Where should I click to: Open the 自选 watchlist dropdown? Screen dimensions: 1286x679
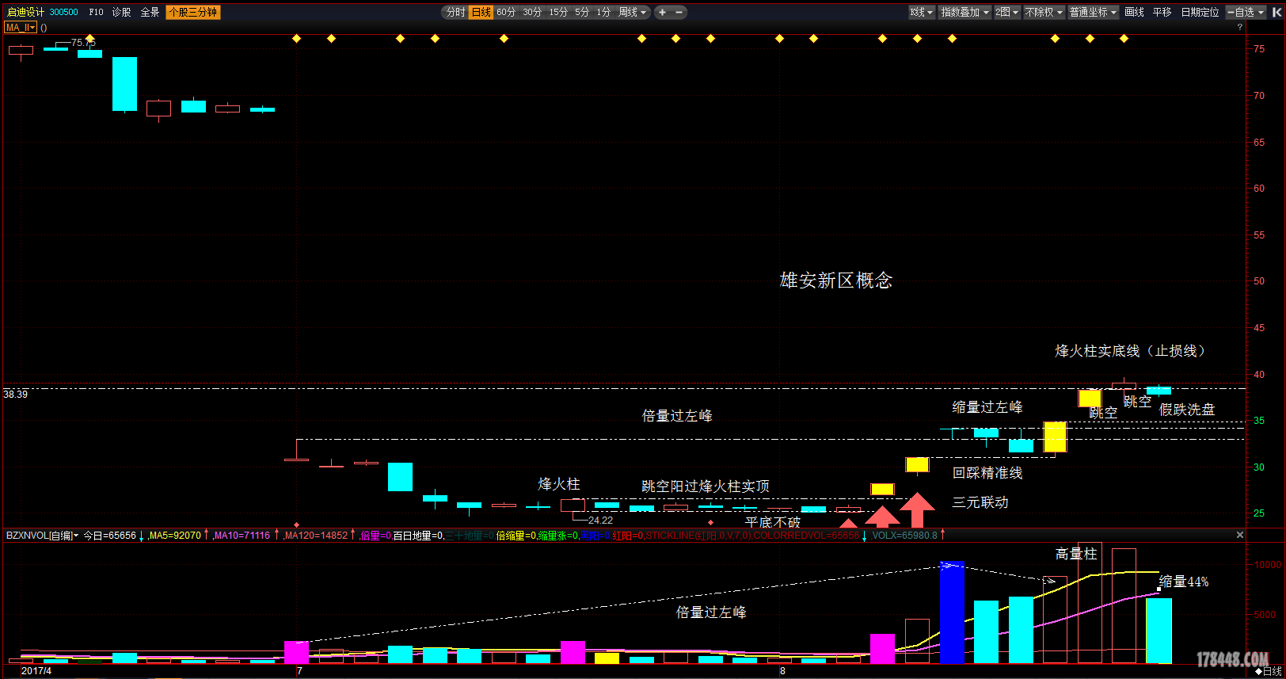coord(1246,12)
